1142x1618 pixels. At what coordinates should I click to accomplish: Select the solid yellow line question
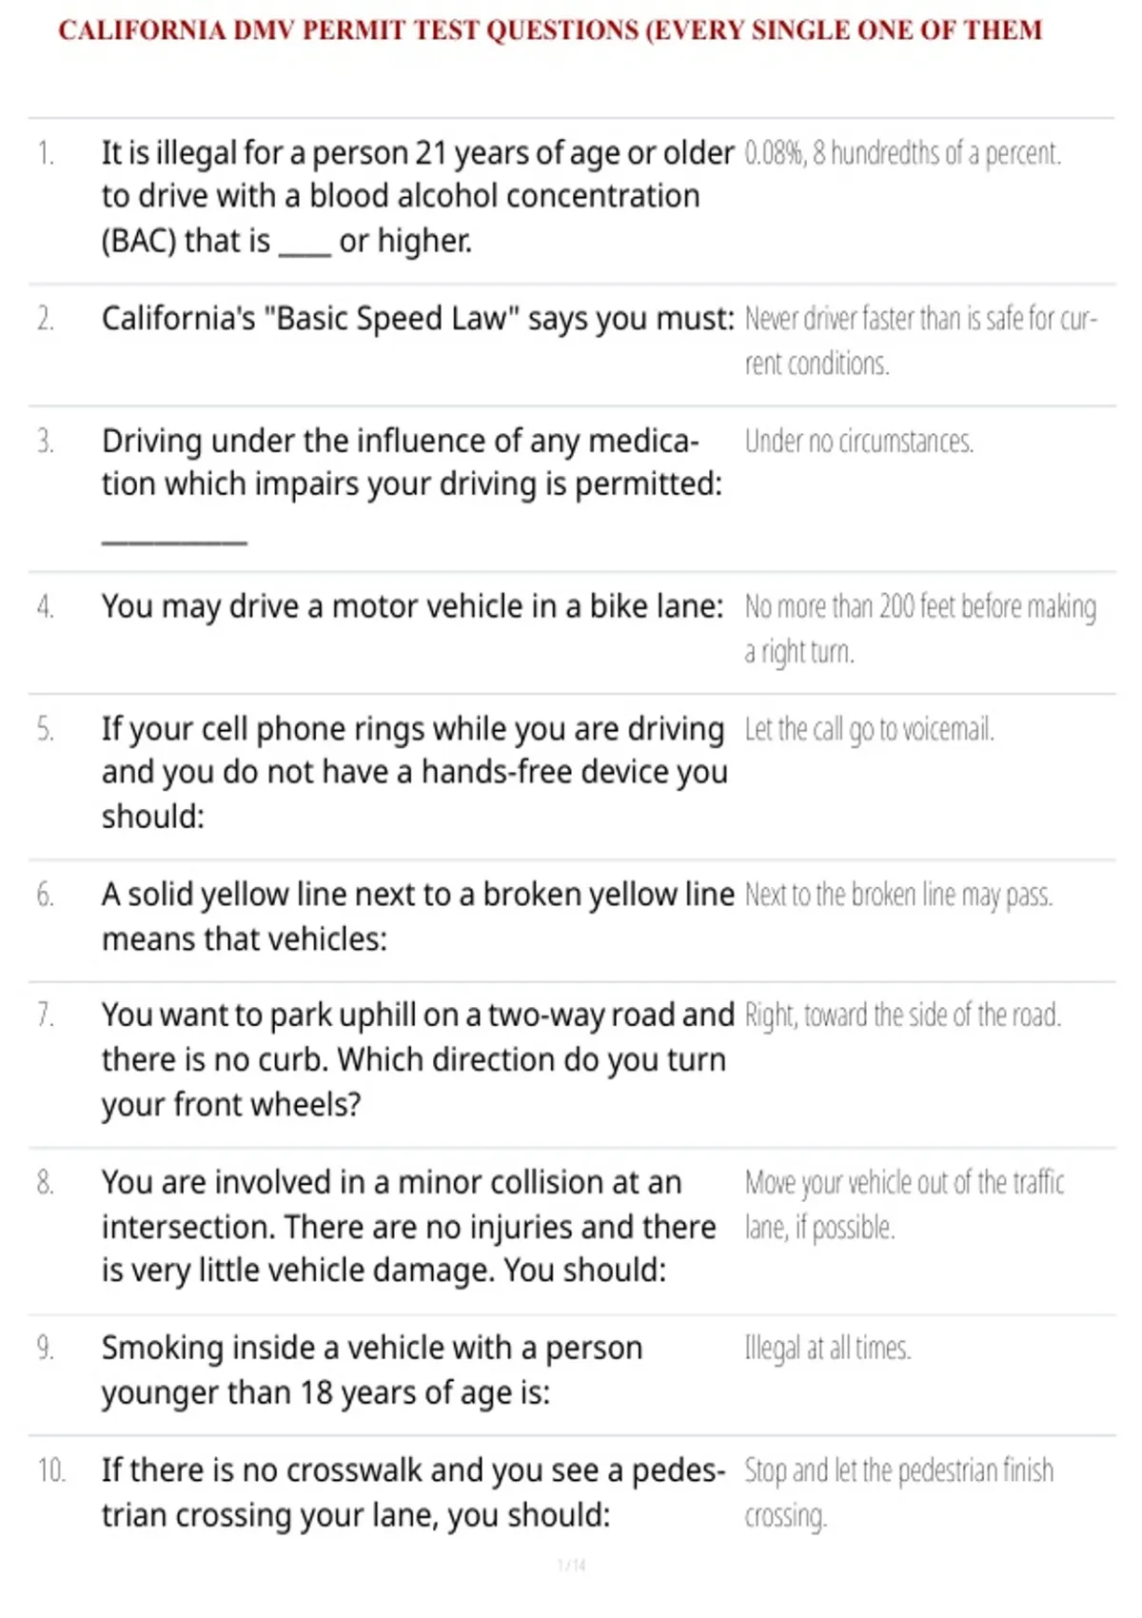pyautogui.click(x=418, y=917)
